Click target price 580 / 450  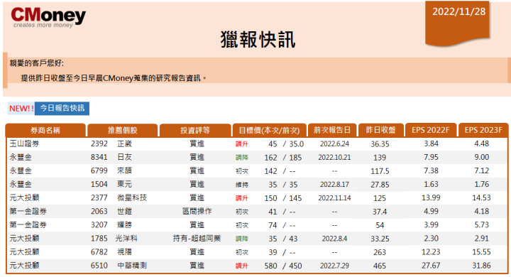[x=283, y=266]
